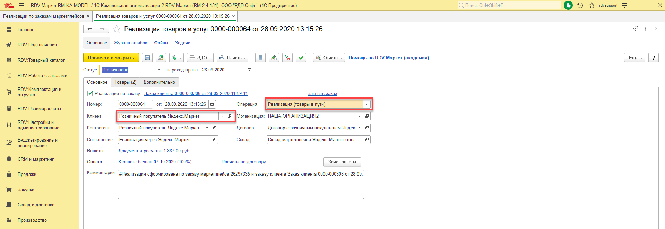This screenshot has height=229, width=665.
Task: Open Главное section in sidebar
Action: point(39,30)
